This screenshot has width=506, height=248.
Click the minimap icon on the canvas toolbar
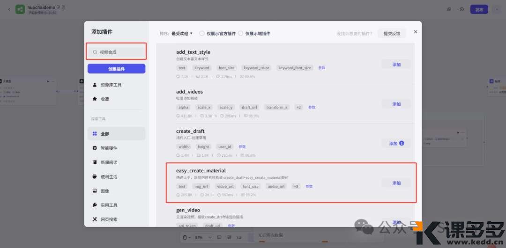coord(239,237)
